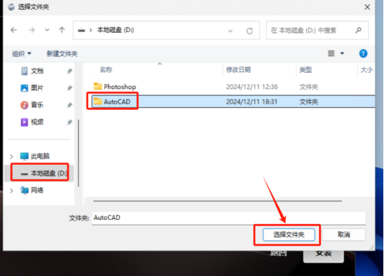384x276 pixels.
Task: Click the 文件夹 name input field
Action: [x=229, y=218]
